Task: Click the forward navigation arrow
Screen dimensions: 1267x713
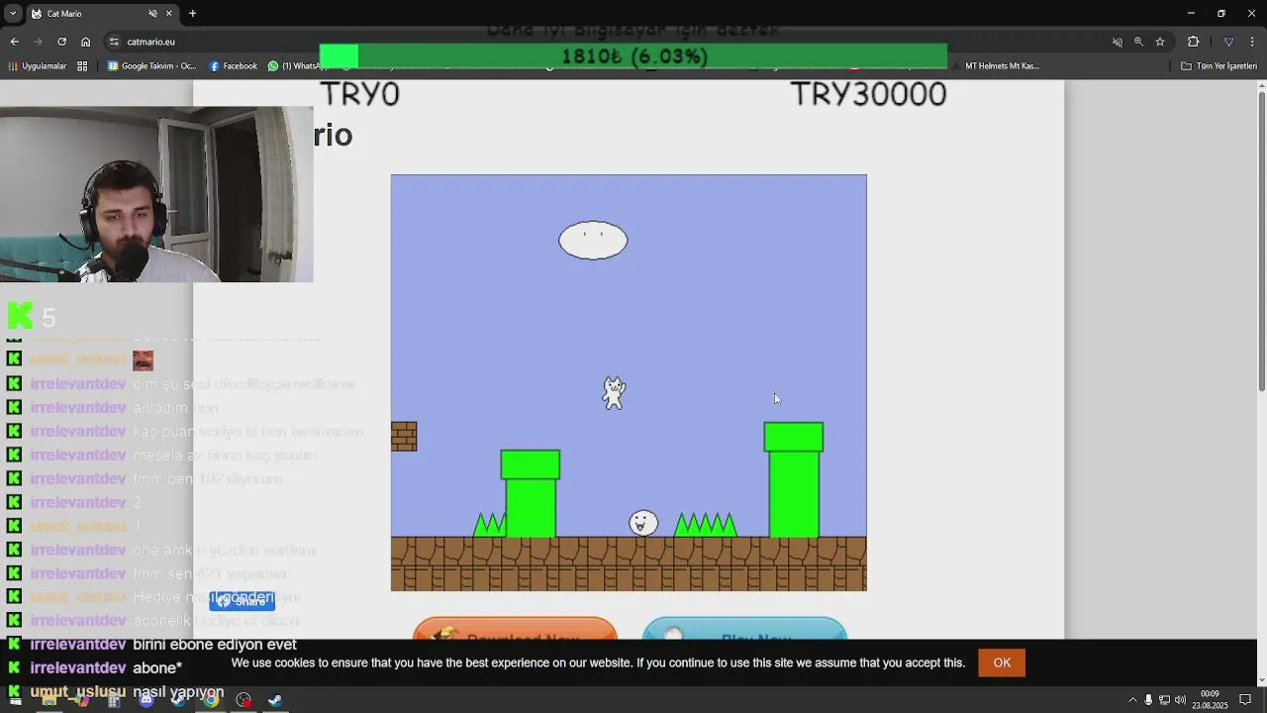Action: pos(38,42)
